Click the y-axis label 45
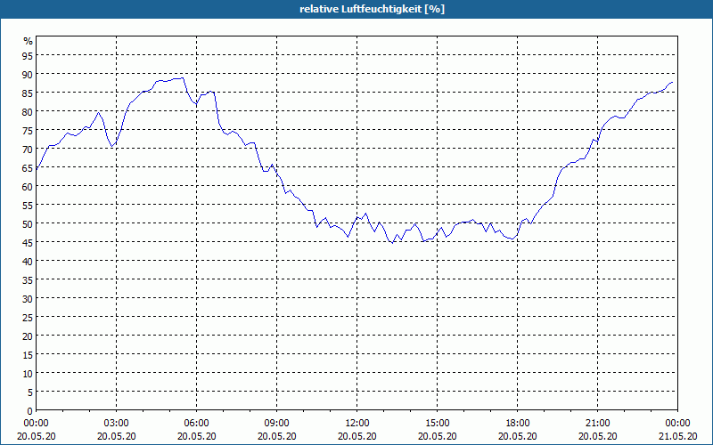 click(x=28, y=243)
